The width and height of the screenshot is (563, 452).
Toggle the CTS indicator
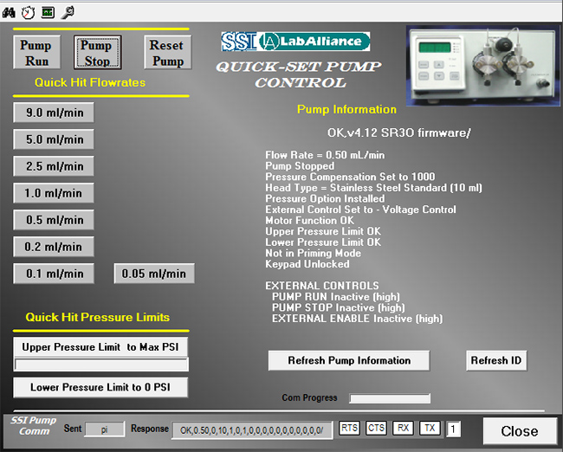pyautogui.click(x=376, y=429)
